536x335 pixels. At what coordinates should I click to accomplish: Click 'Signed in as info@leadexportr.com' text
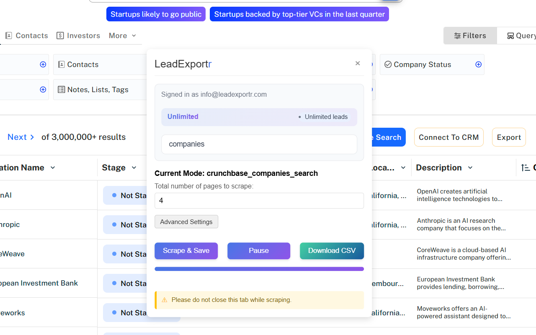tap(214, 94)
